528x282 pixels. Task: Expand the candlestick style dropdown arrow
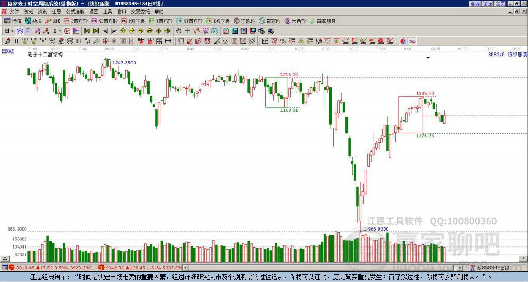[x=60, y=31]
